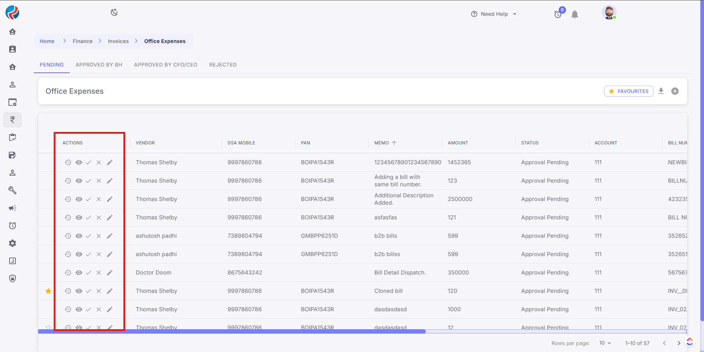
Task: View history of asfasfas bill
Action: (68, 218)
